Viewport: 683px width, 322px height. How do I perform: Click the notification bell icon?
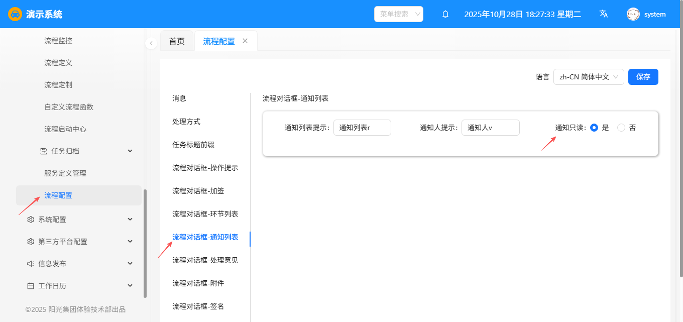point(445,15)
